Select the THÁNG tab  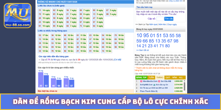[160, 78]
